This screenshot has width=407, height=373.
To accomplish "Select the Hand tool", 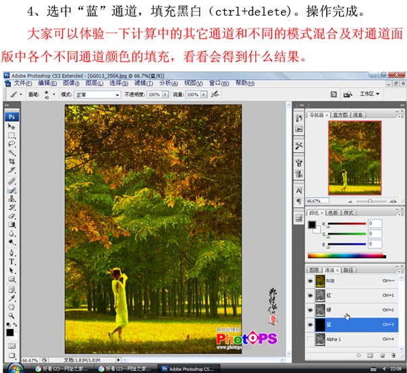I will coord(11,307).
